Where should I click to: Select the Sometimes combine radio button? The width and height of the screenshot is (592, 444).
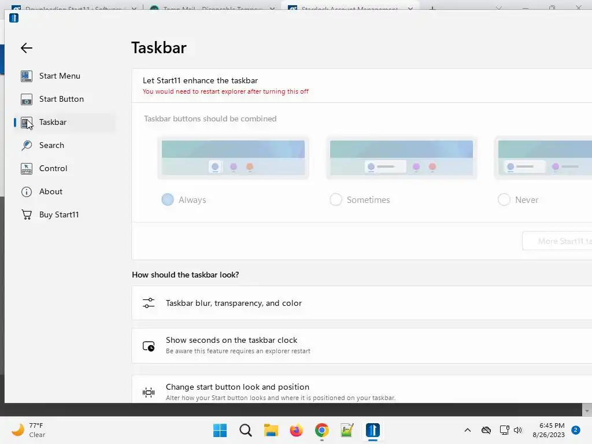pyautogui.click(x=336, y=199)
